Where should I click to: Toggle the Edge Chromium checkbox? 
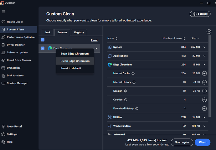coord(43,48)
